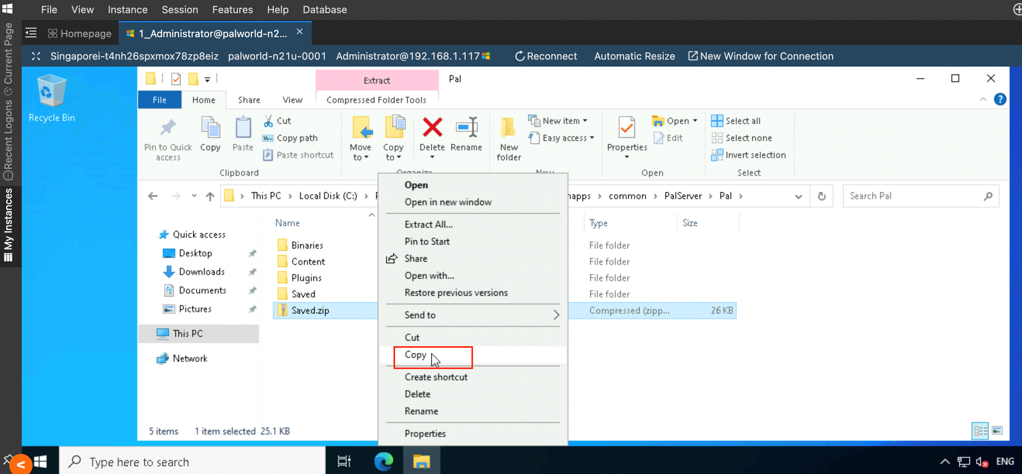
Task: Click the Rename icon in ribbon
Action: tap(466, 128)
